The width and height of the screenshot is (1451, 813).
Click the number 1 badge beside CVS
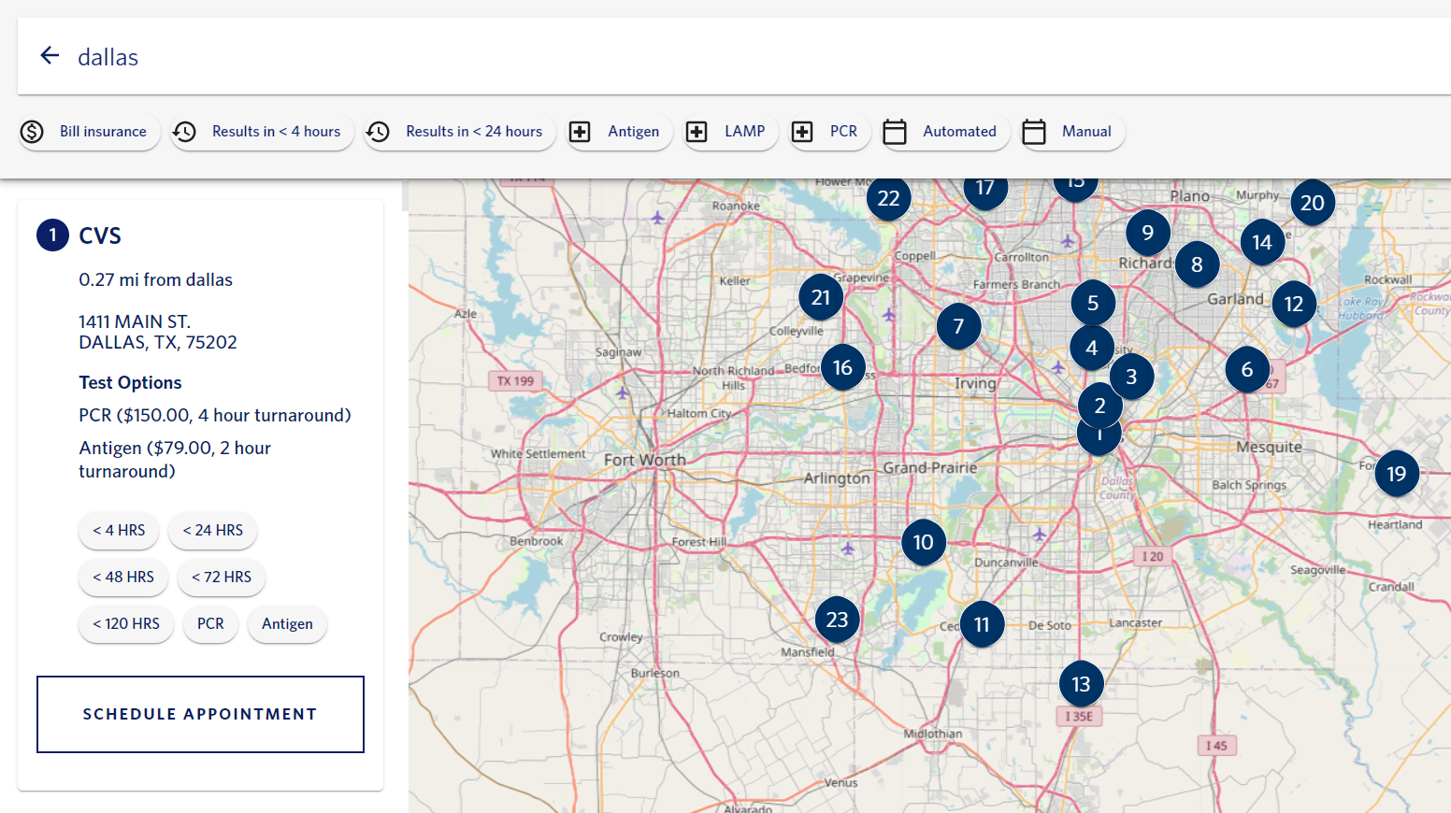[52, 235]
